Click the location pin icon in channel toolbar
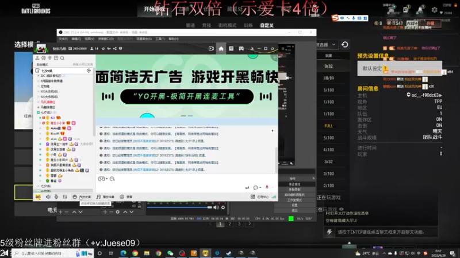Viewport: 460px width, 258px height. [50, 58]
